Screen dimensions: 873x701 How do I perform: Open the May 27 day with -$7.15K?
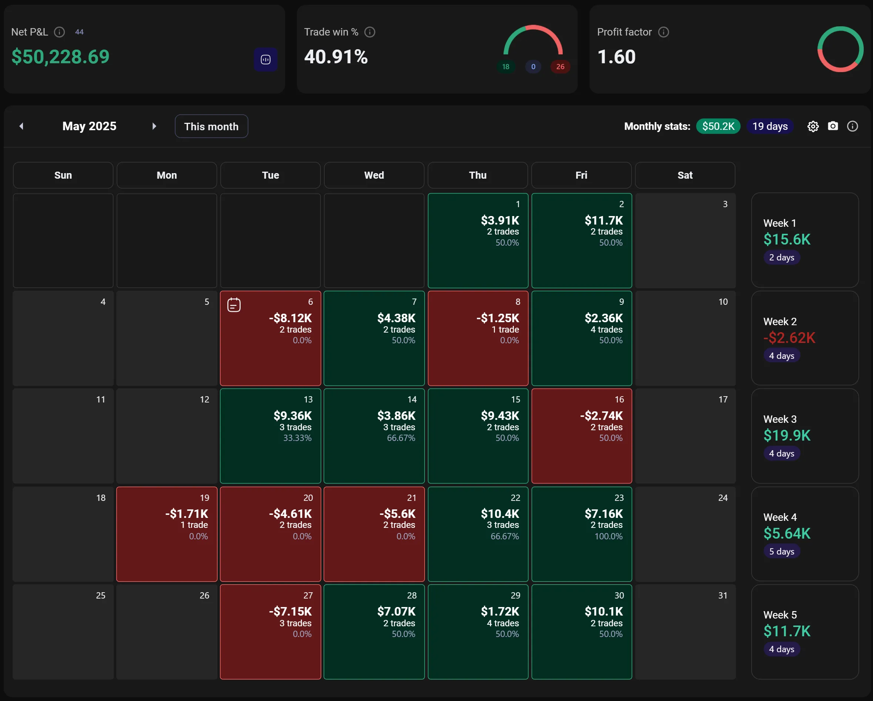pyautogui.click(x=271, y=631)
